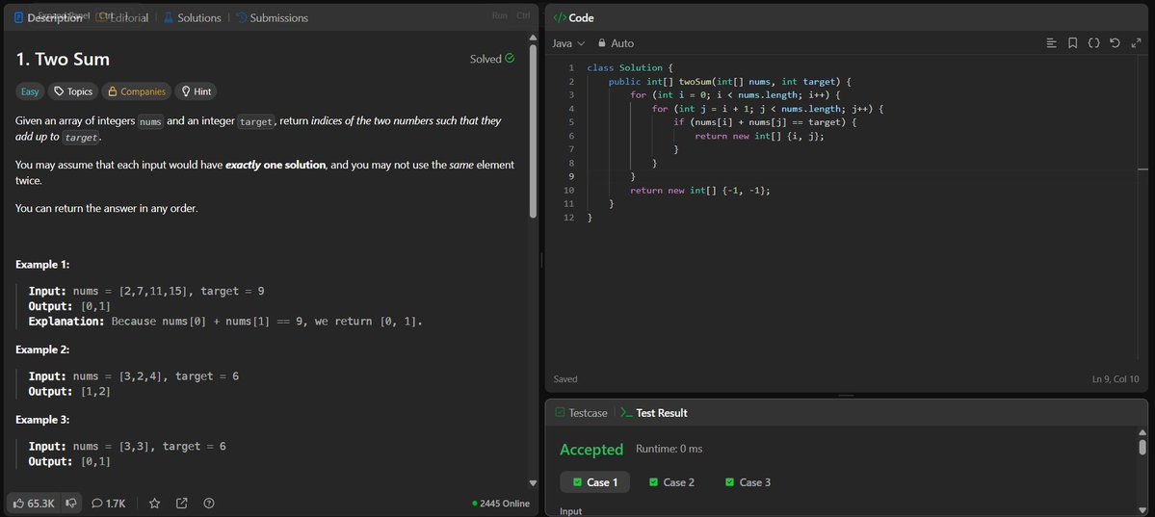Click 'Example 2:' heading
This screenshot has height=517, width=1155.
pos(42,349)
